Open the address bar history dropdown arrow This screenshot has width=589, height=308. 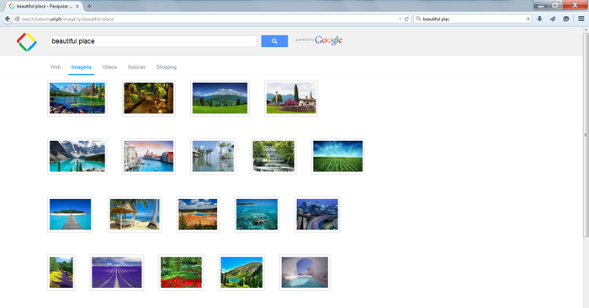click(400, 18)
